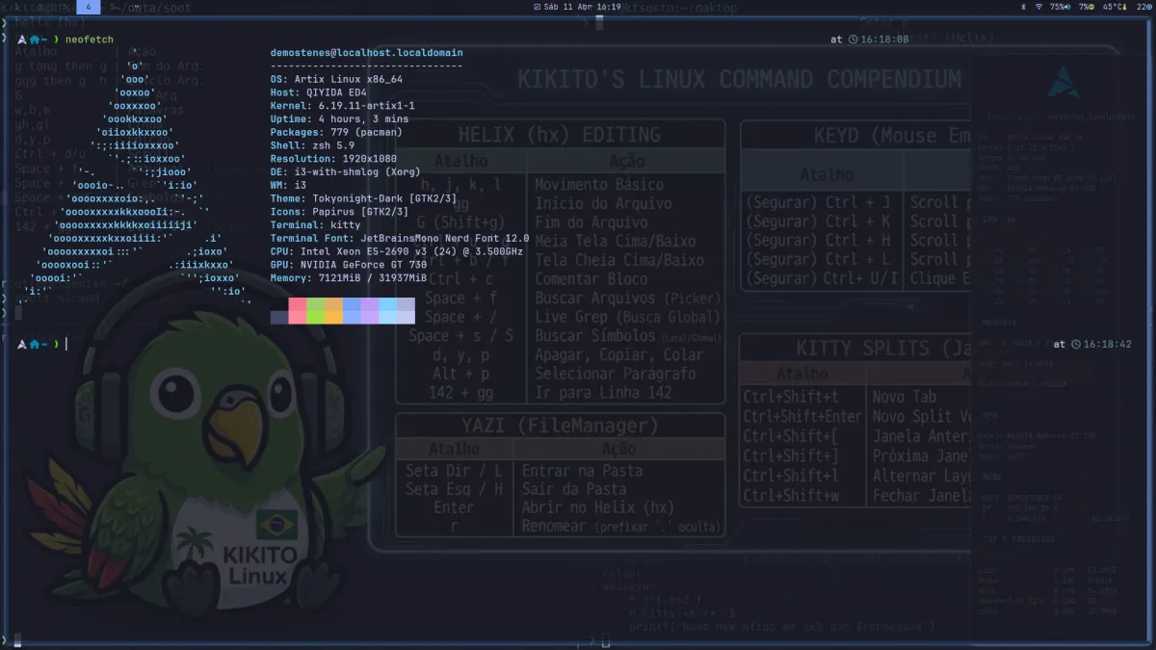The width and height of the screenshot is (1156, 650).
Task: Click the blue color block in neofetch palette
Action: click(x=352, y=311)
